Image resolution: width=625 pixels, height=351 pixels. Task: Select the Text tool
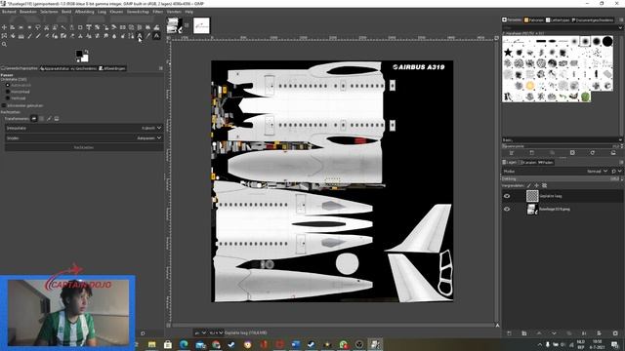click(x=140, y=36)
